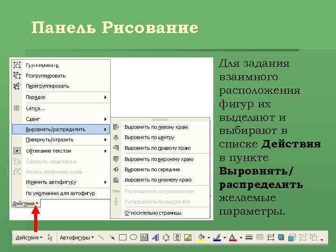This screenshot has height=252, width=336.
Task: Click the Insert Diagram icon
Action: tap(166, 238)
